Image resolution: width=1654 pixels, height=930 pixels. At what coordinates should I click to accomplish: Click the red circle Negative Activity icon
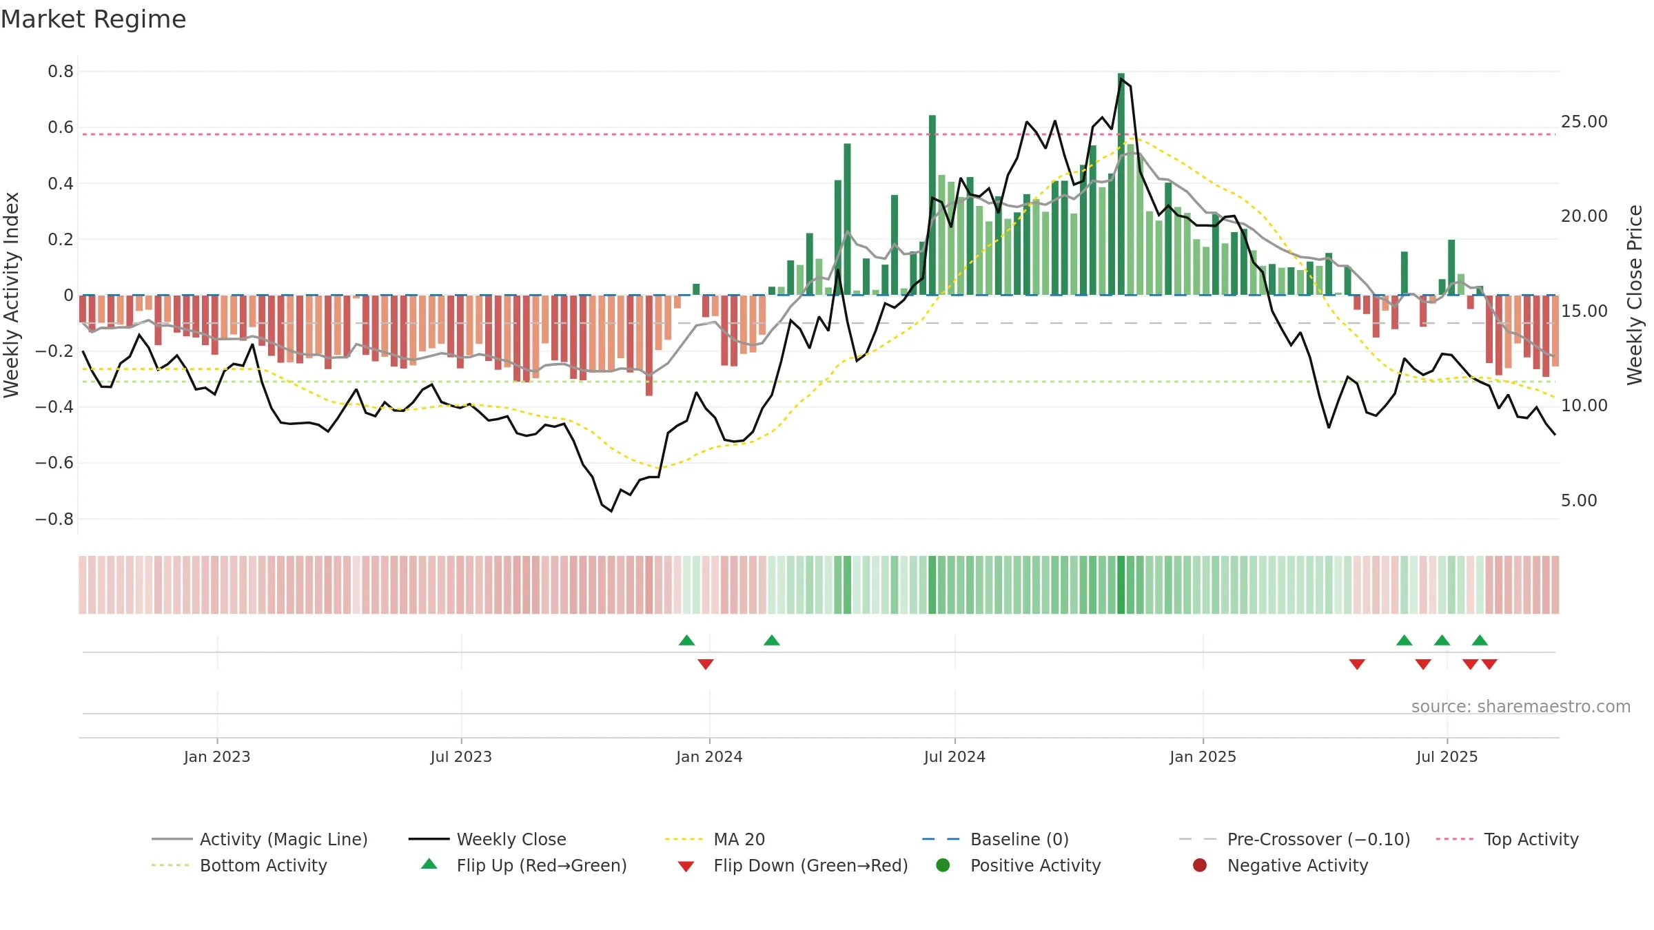1200,865
